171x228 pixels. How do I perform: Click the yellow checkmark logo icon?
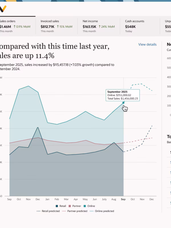tap(3, 9)
